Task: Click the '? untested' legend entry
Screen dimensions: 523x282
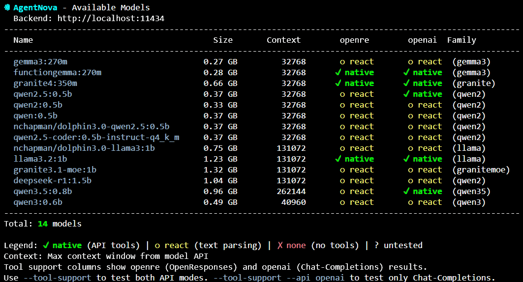Action: 398,245
